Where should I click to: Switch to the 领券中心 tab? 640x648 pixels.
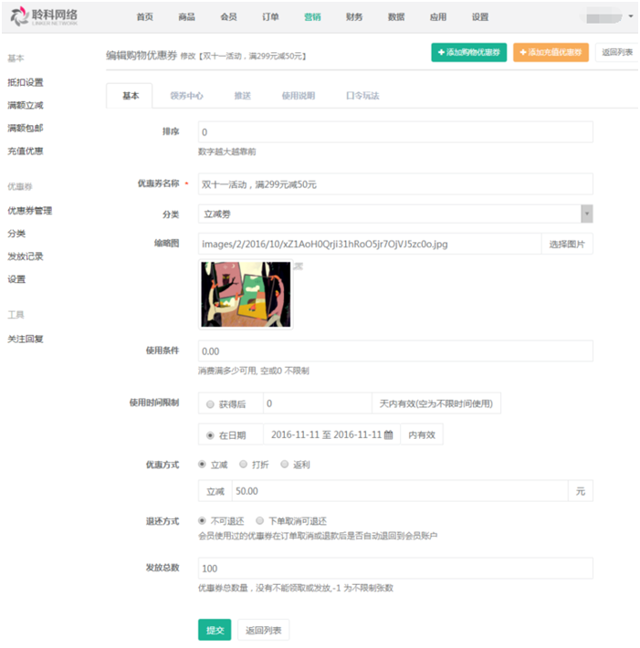186,96
